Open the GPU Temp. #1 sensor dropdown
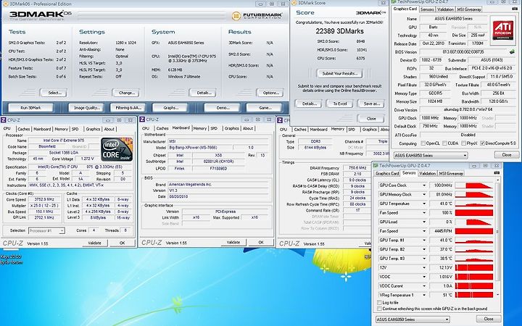Screen dimensions: 522x326 pos(424,241)
